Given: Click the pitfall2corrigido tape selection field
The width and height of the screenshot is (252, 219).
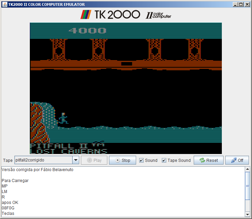Looking at the screenshot, I should click(43, 160).
